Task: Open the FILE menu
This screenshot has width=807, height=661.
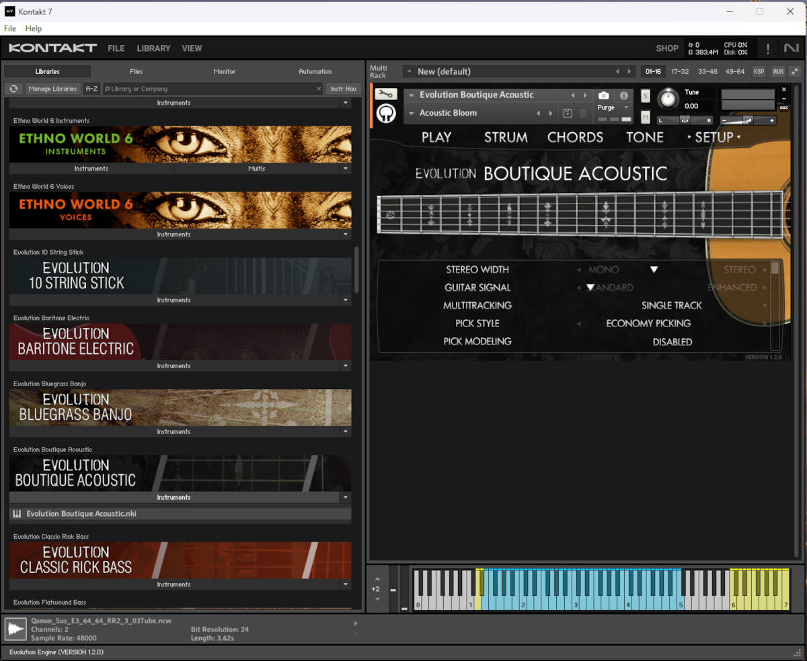Action: pyautogui.click(x=116, y=48)
